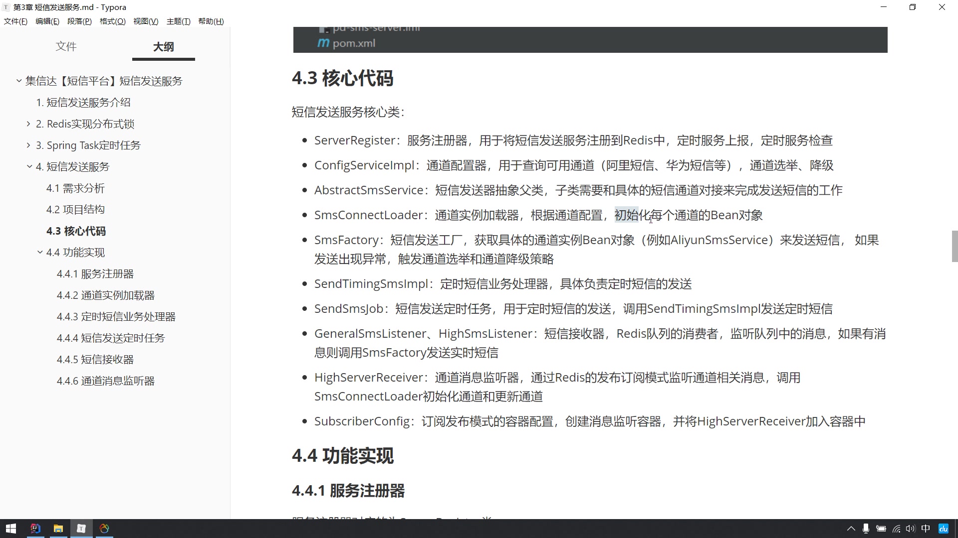
Task: Open the colorful round app in taskbar
Action: pyautogui.click(x=104, y=529)
